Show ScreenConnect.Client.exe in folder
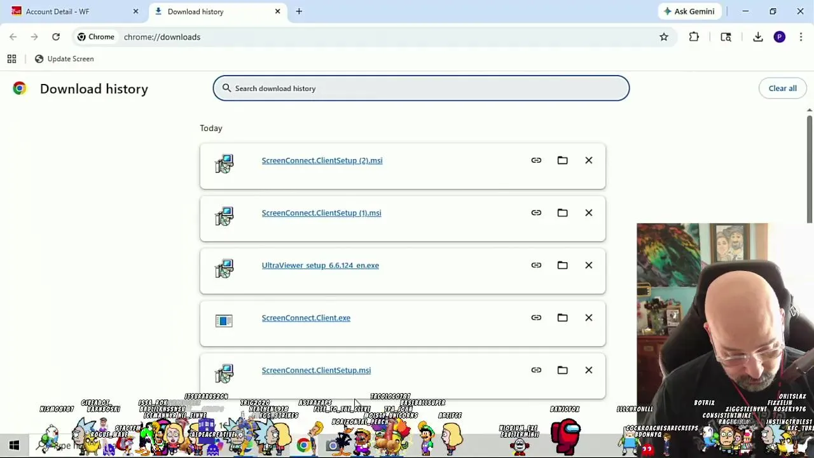 tap(562, 317)
